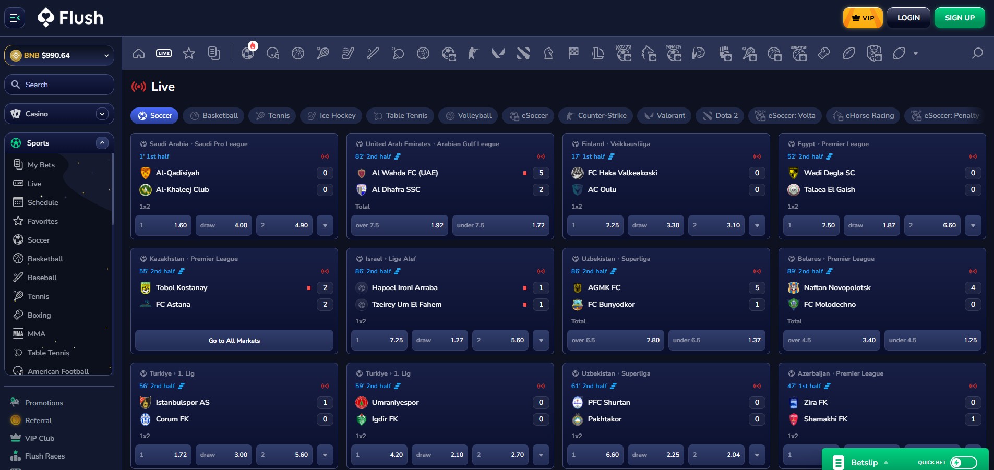Expand more markets for Hapoel Ironi Arraba match
The width and height of the screenshot is (994, 470).
tap(541, 340)
